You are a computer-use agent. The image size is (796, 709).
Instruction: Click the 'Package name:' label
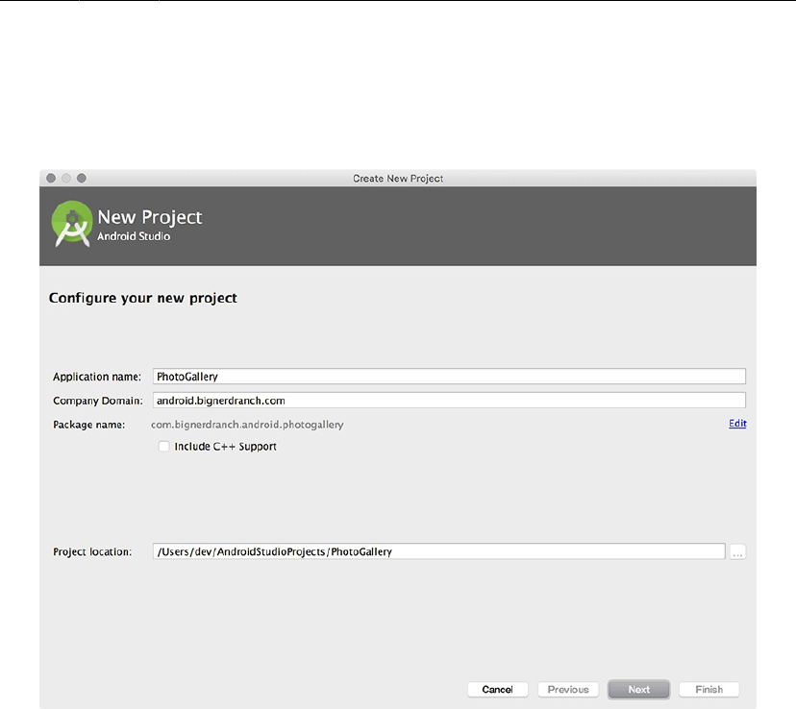pos(88,425)
